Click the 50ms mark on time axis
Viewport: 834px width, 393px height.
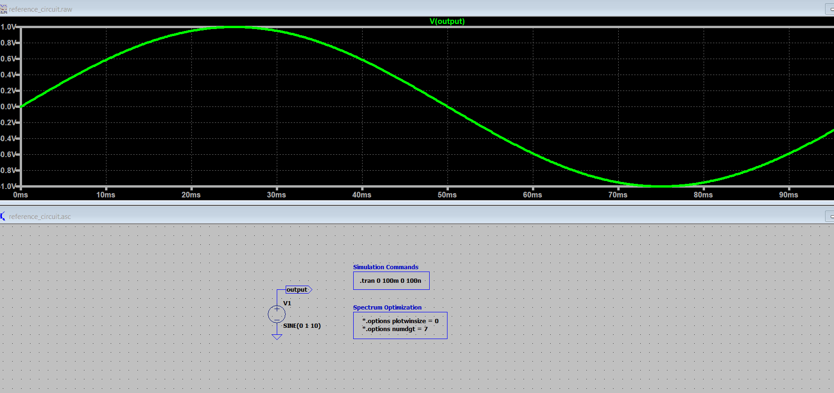[x=447, y=195]
